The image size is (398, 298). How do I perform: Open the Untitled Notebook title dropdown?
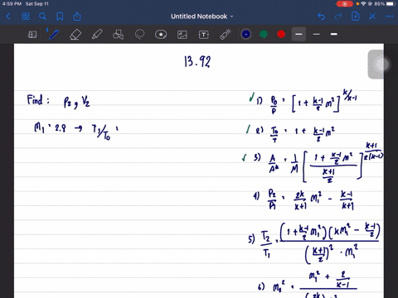click(201, 17)
